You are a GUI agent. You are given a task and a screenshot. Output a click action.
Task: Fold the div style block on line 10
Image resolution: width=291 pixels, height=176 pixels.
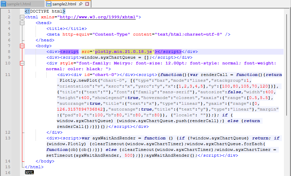[22, 63]
